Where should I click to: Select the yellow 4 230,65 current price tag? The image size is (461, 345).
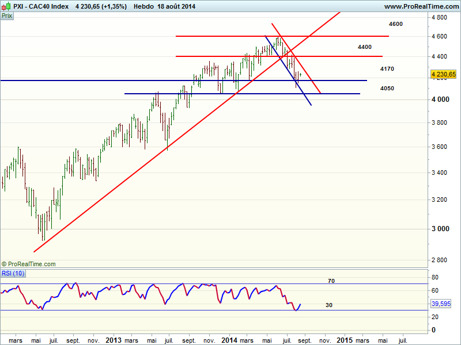tap(443, 74)
